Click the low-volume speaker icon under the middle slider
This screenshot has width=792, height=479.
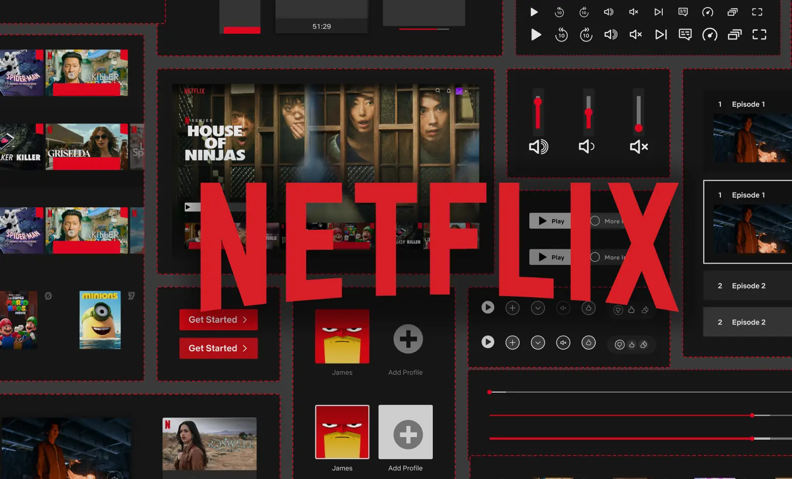pos(587,147)
